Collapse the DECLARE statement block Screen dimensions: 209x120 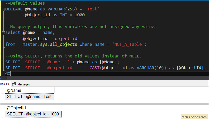coord(3,9)
